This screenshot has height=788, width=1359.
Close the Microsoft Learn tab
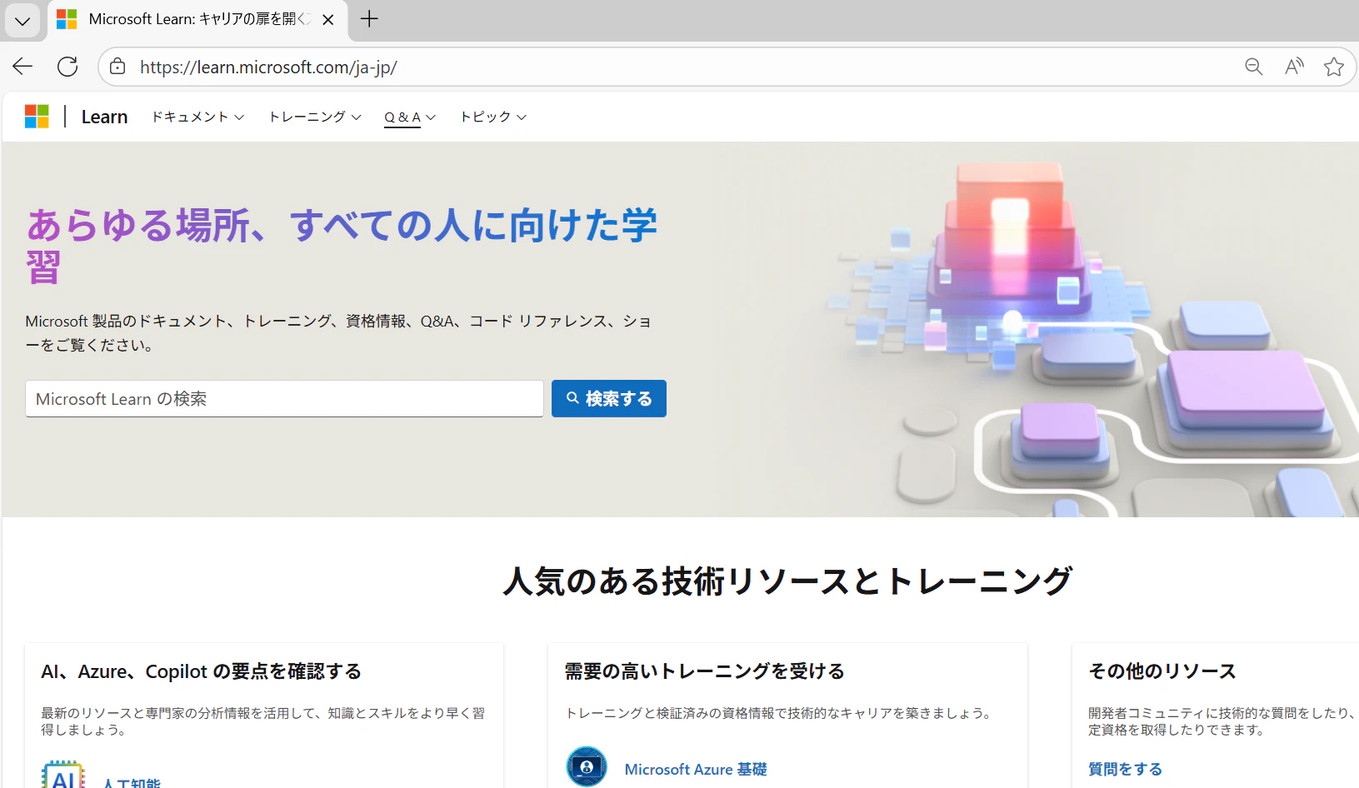[x=328, y=19]
